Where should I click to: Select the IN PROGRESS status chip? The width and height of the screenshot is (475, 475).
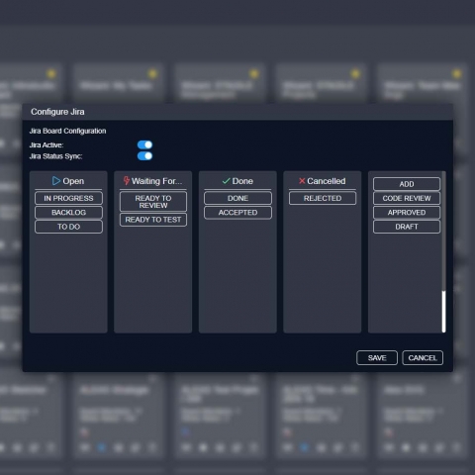68,198
